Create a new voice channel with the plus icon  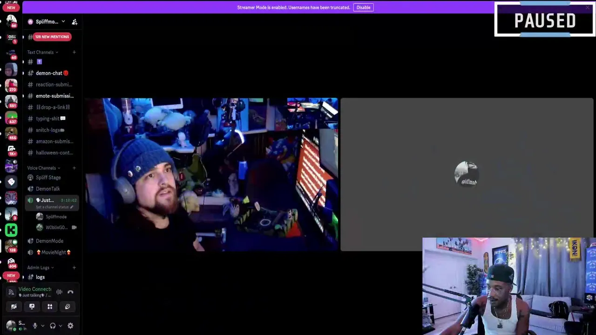[74, 168]
